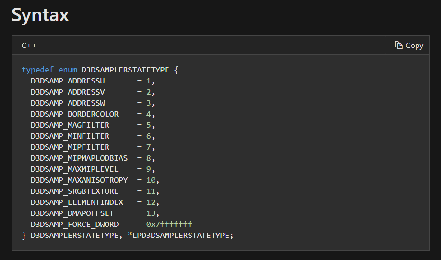Click the *LPD3DSAMPLERSTATETYPE pointer name
441x260 pixels.
click(180, 236)
